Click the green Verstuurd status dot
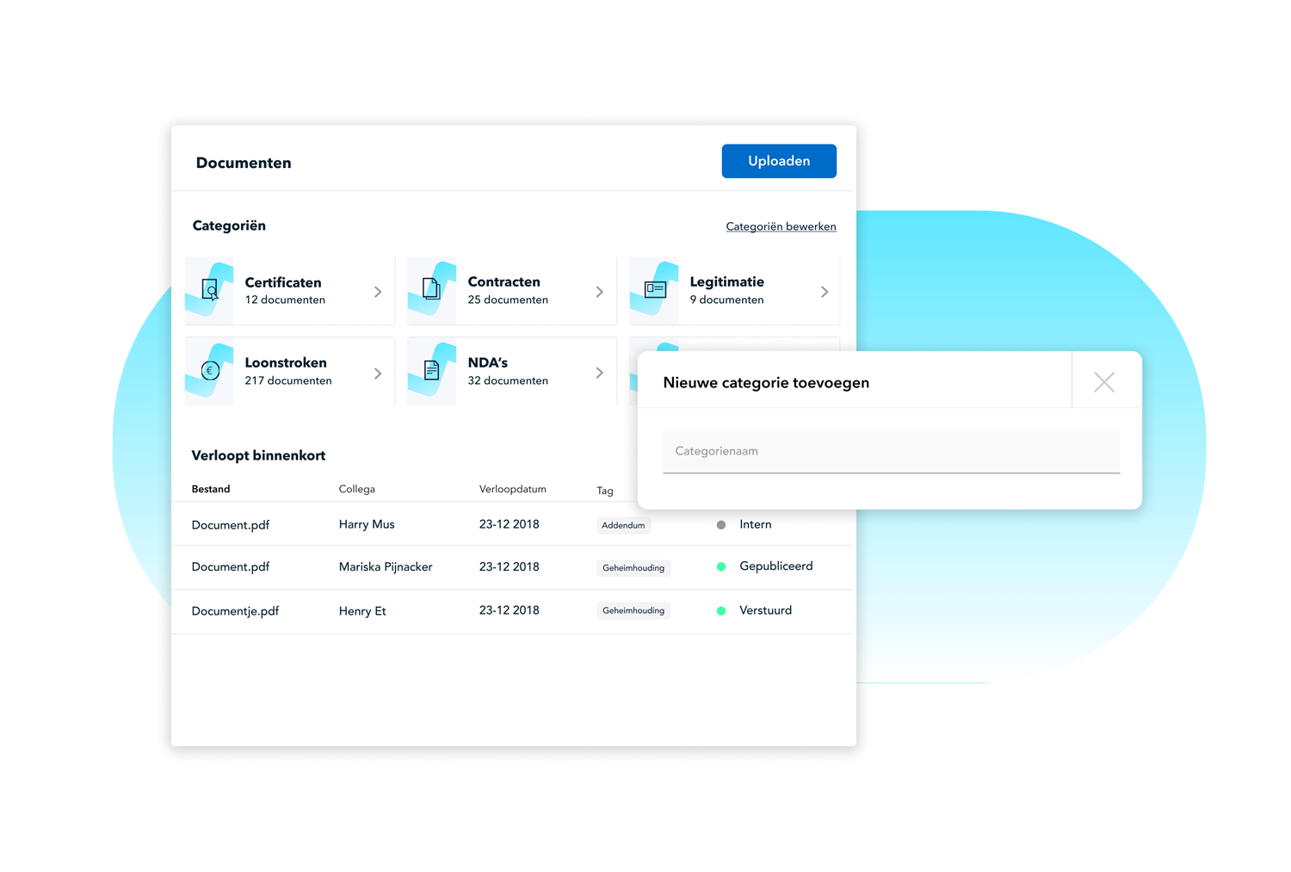The width and height of the screenshot is (1291, 872). click(721, 610)
